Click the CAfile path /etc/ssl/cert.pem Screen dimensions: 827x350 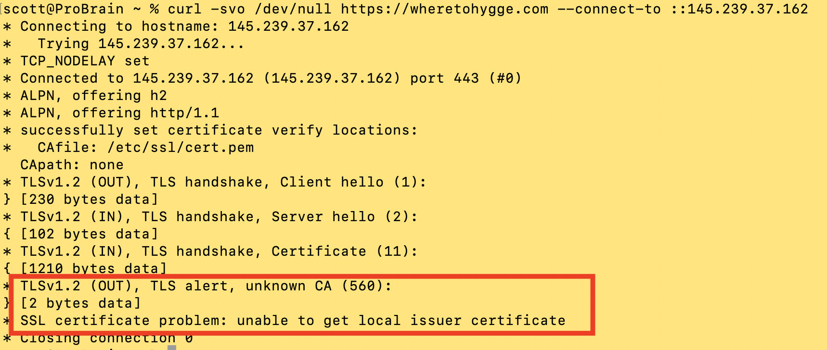[181, 148]
